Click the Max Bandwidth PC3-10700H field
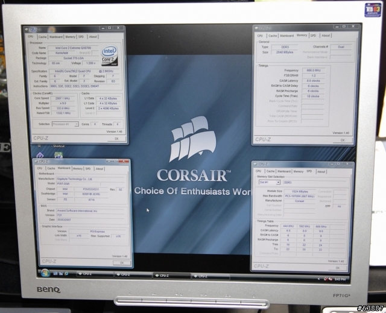 pyautogui.click(x=300, y=197)
